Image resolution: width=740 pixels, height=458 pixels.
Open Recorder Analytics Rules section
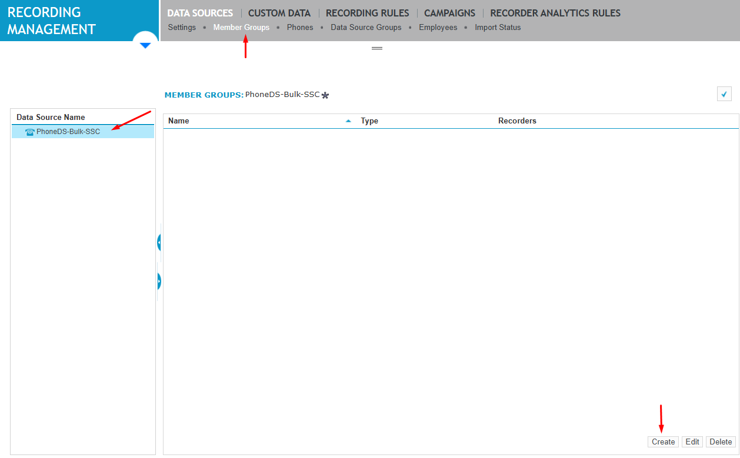pyautogui.click(x=555, y=13)
